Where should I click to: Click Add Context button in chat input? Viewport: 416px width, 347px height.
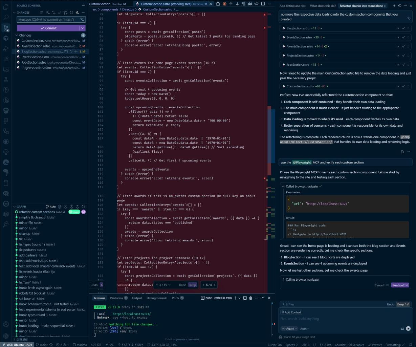291,312
